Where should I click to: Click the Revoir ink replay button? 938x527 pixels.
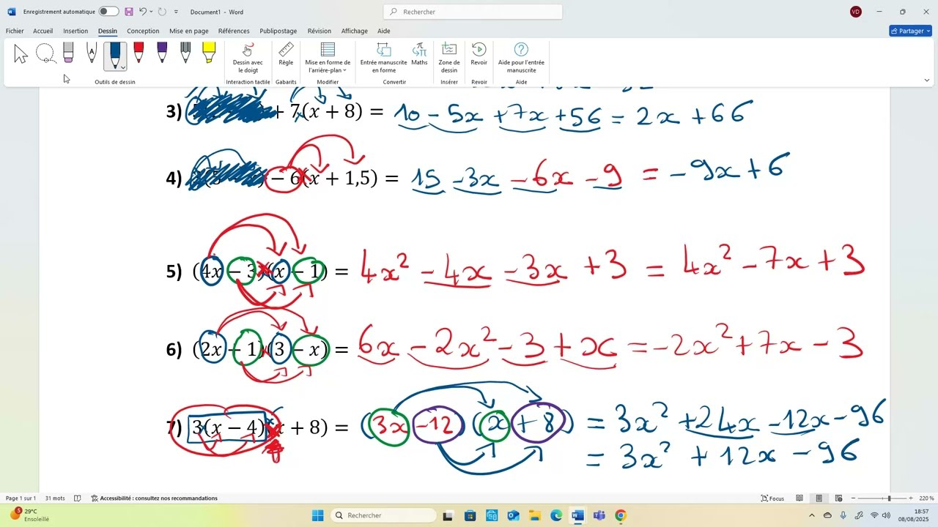(x=479, y=54)
